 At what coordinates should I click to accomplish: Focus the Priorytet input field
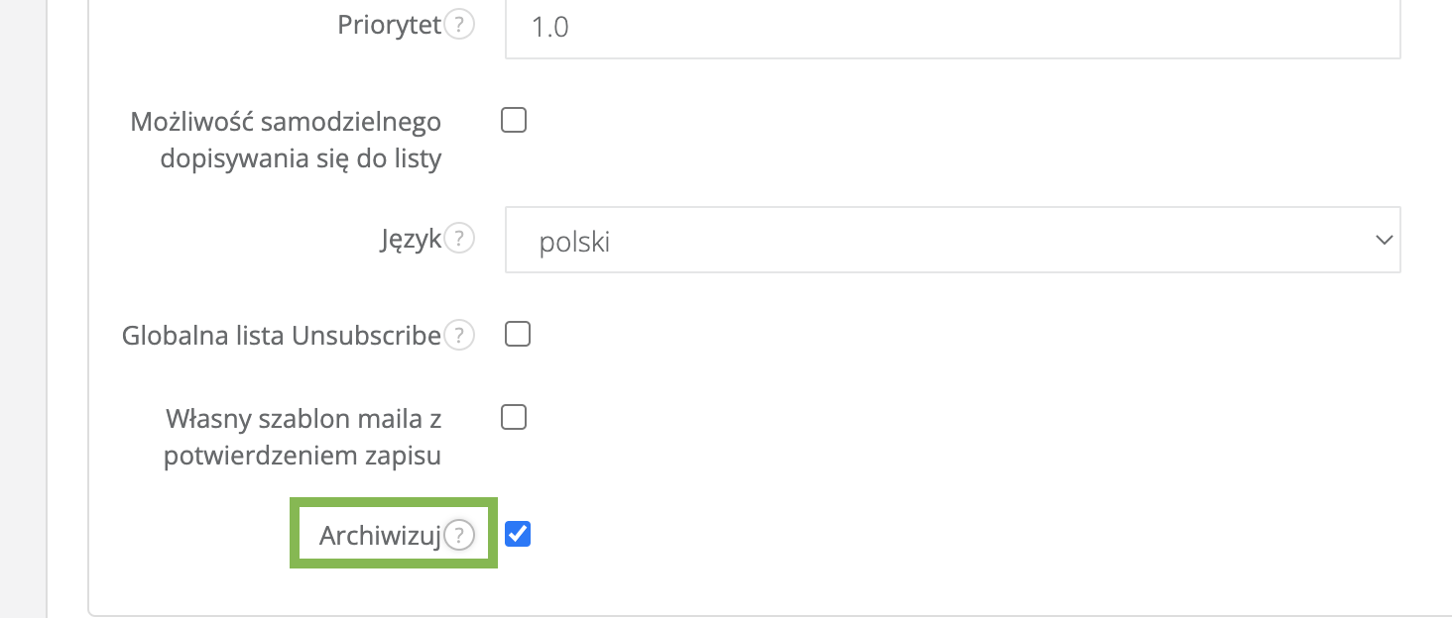point(952,27)
